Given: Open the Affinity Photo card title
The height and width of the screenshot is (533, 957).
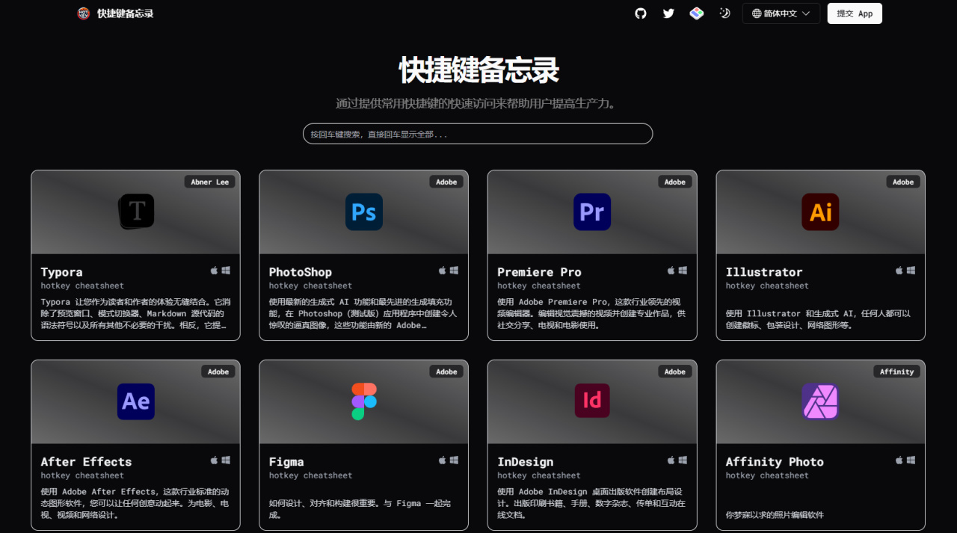Looking at the screenshot, I should (775, 462).
